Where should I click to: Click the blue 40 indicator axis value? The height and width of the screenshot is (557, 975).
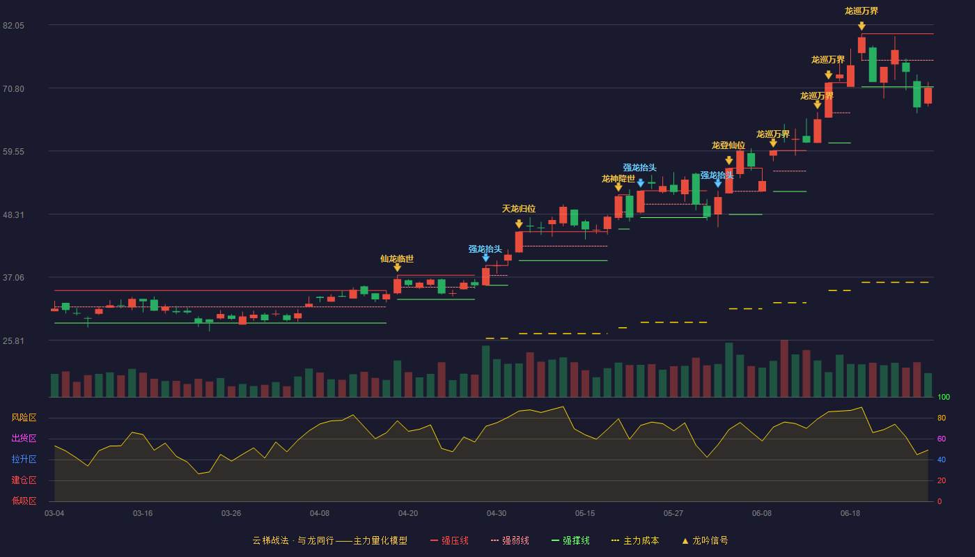coord(941,460)
